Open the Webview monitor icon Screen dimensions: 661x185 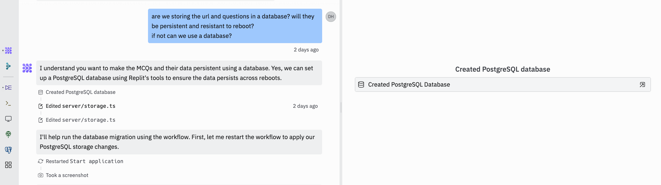pyautogui.click(x=8, y=119)
